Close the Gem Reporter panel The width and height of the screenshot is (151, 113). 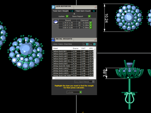point(95,7)
